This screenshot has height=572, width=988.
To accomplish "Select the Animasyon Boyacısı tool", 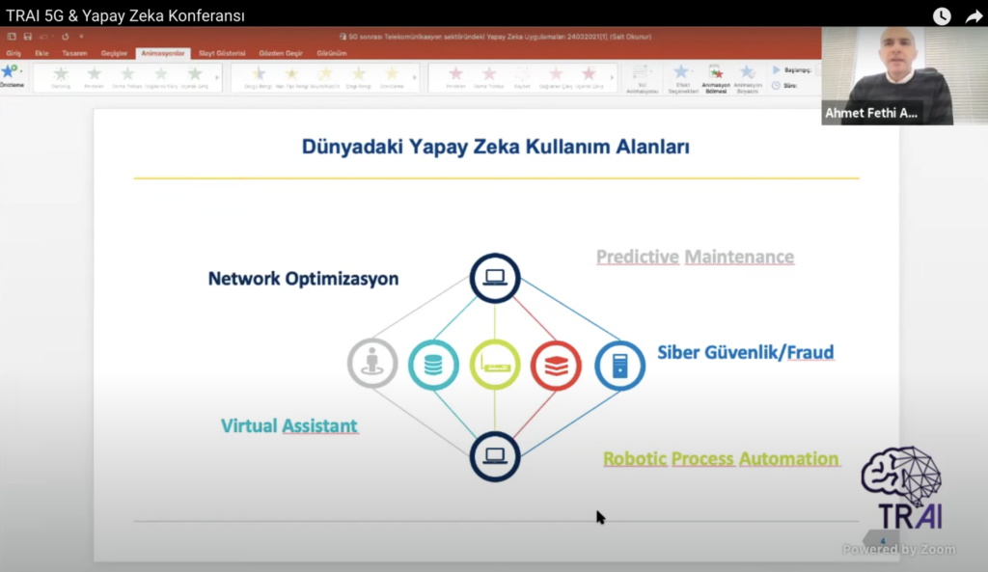I will click(747, 77).
